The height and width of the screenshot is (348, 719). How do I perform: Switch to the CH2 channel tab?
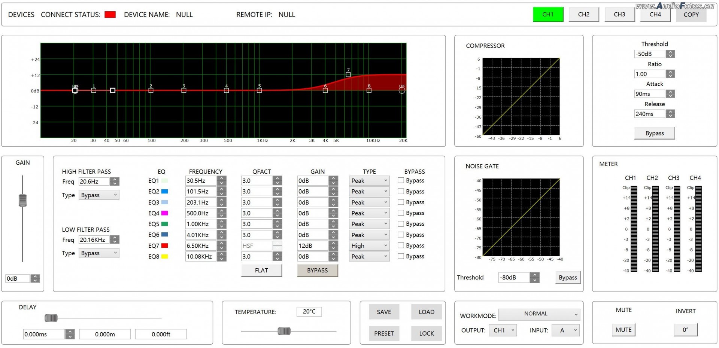[x=584, y=15]
